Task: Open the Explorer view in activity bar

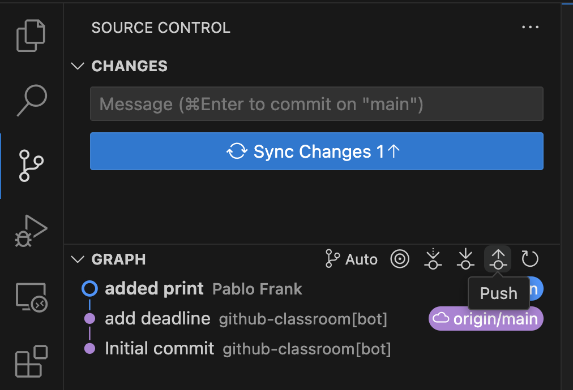Action: tap(31, 36)
